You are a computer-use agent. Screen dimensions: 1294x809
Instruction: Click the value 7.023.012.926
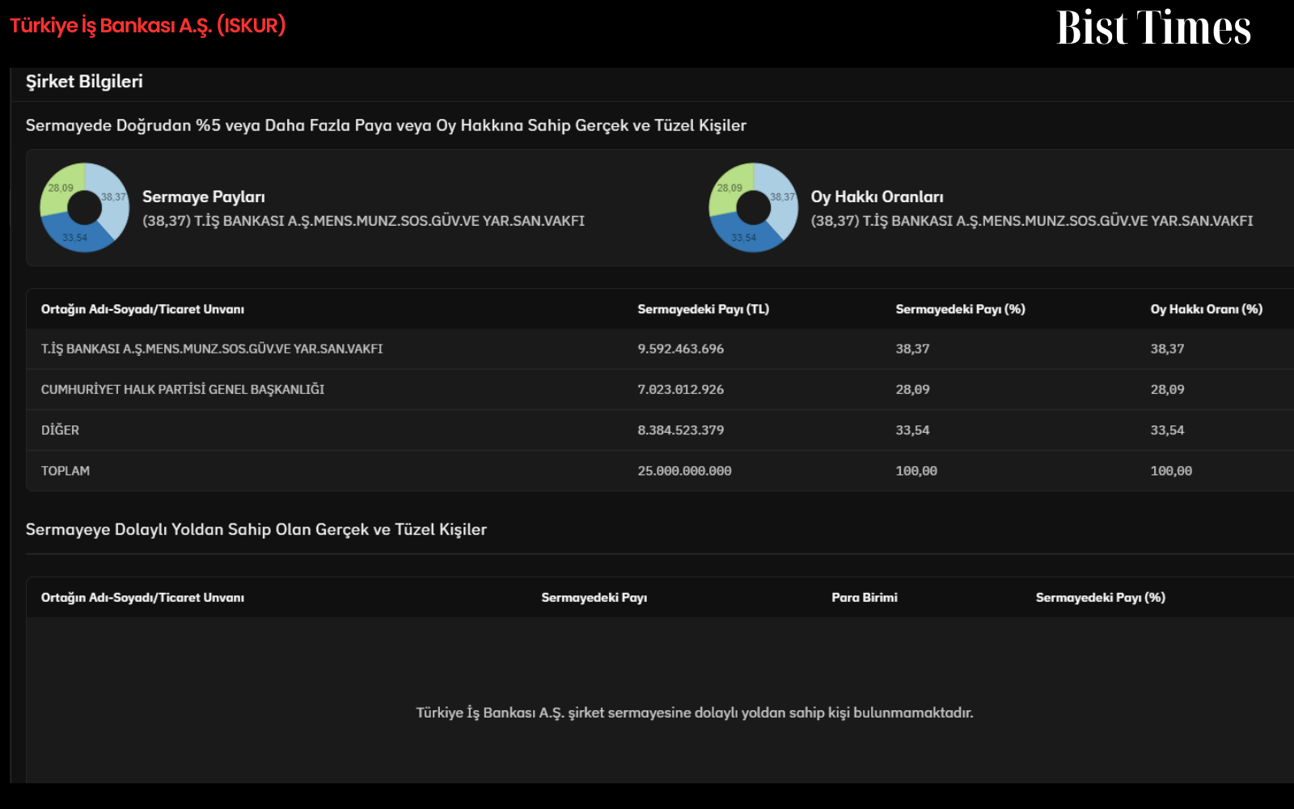tap(681, 389)
